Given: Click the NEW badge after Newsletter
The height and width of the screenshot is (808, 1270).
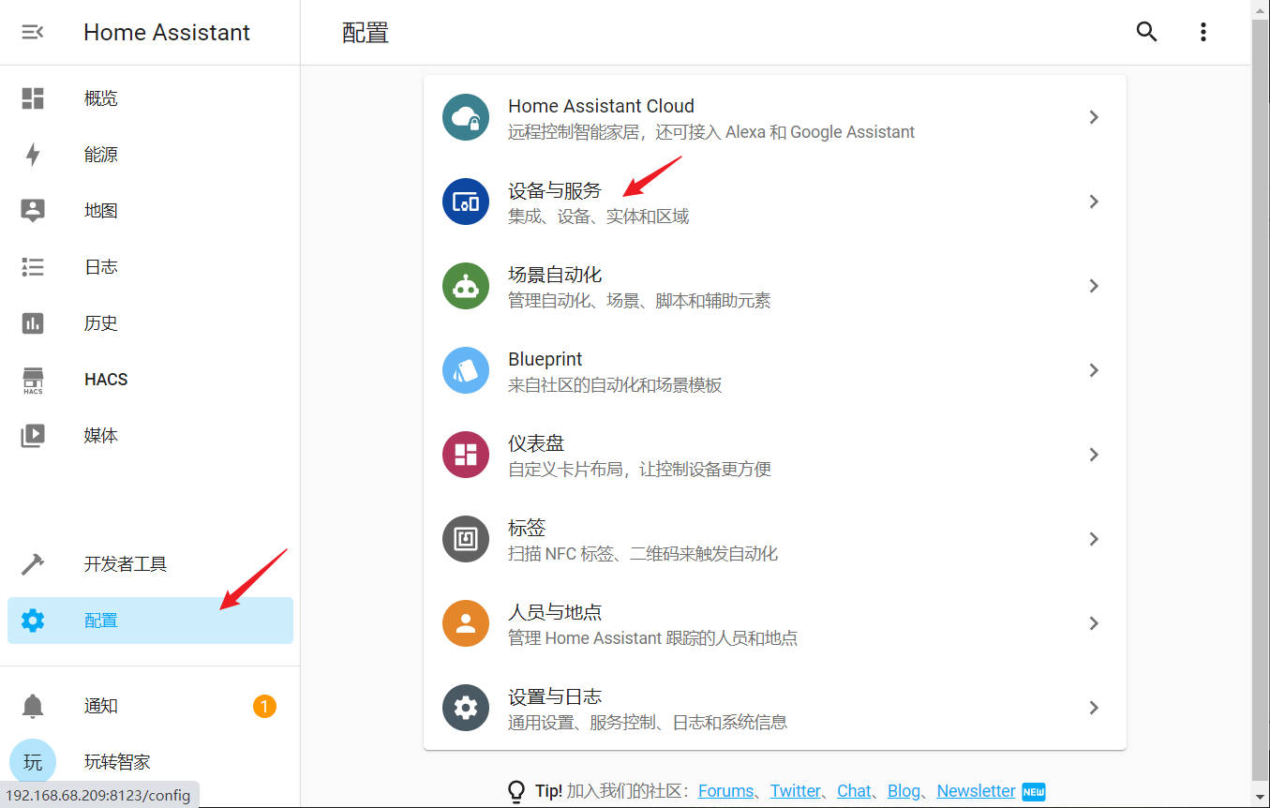Looking at the screenshot, I should [1033, 791].
